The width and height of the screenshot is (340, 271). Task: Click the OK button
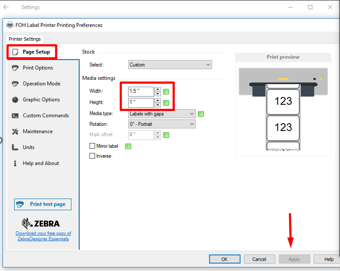point(225,259)
